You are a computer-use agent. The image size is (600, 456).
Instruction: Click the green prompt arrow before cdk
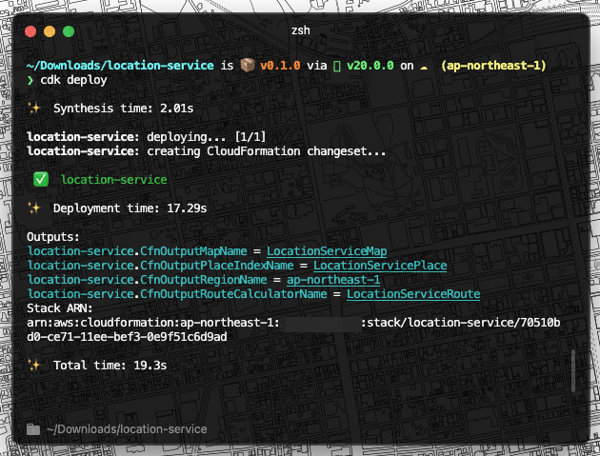click(x=30, y=80)
